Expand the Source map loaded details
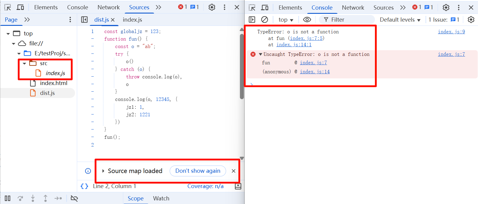This screenshot has width=478, height=204. point(103,171)
